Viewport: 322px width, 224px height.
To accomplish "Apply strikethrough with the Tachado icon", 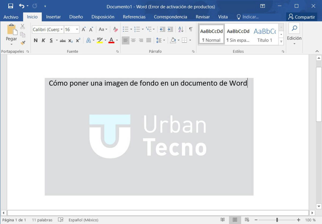I will (63, 40).
